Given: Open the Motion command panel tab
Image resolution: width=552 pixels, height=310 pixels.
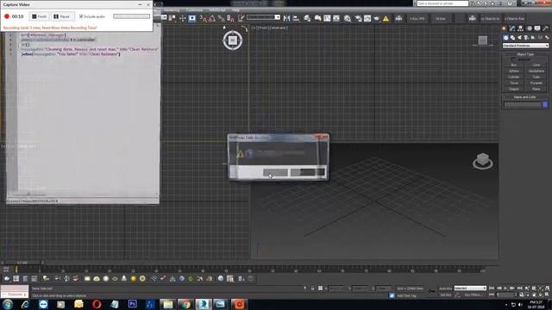Looking at the screenshot, I should tap(529, 28).
